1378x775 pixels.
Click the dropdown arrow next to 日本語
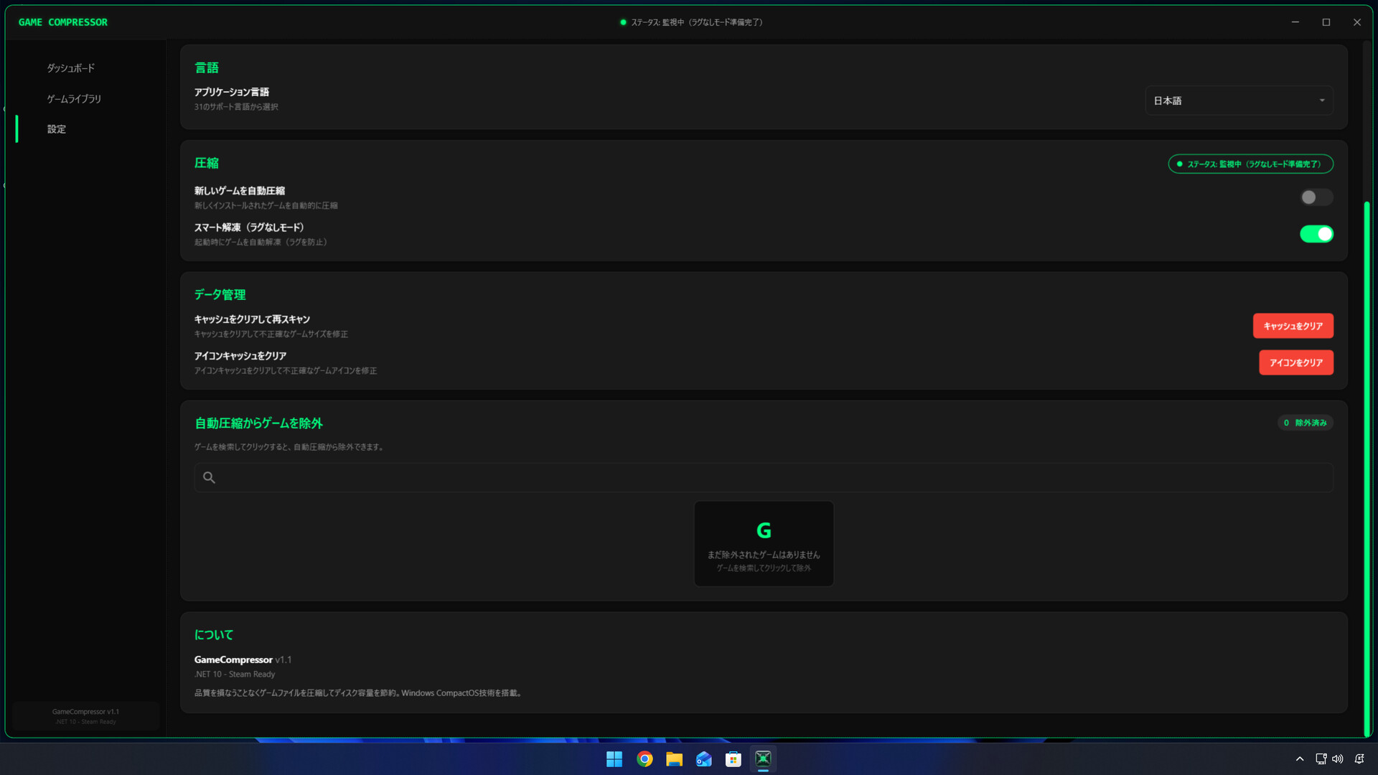tap(1322, 100)
